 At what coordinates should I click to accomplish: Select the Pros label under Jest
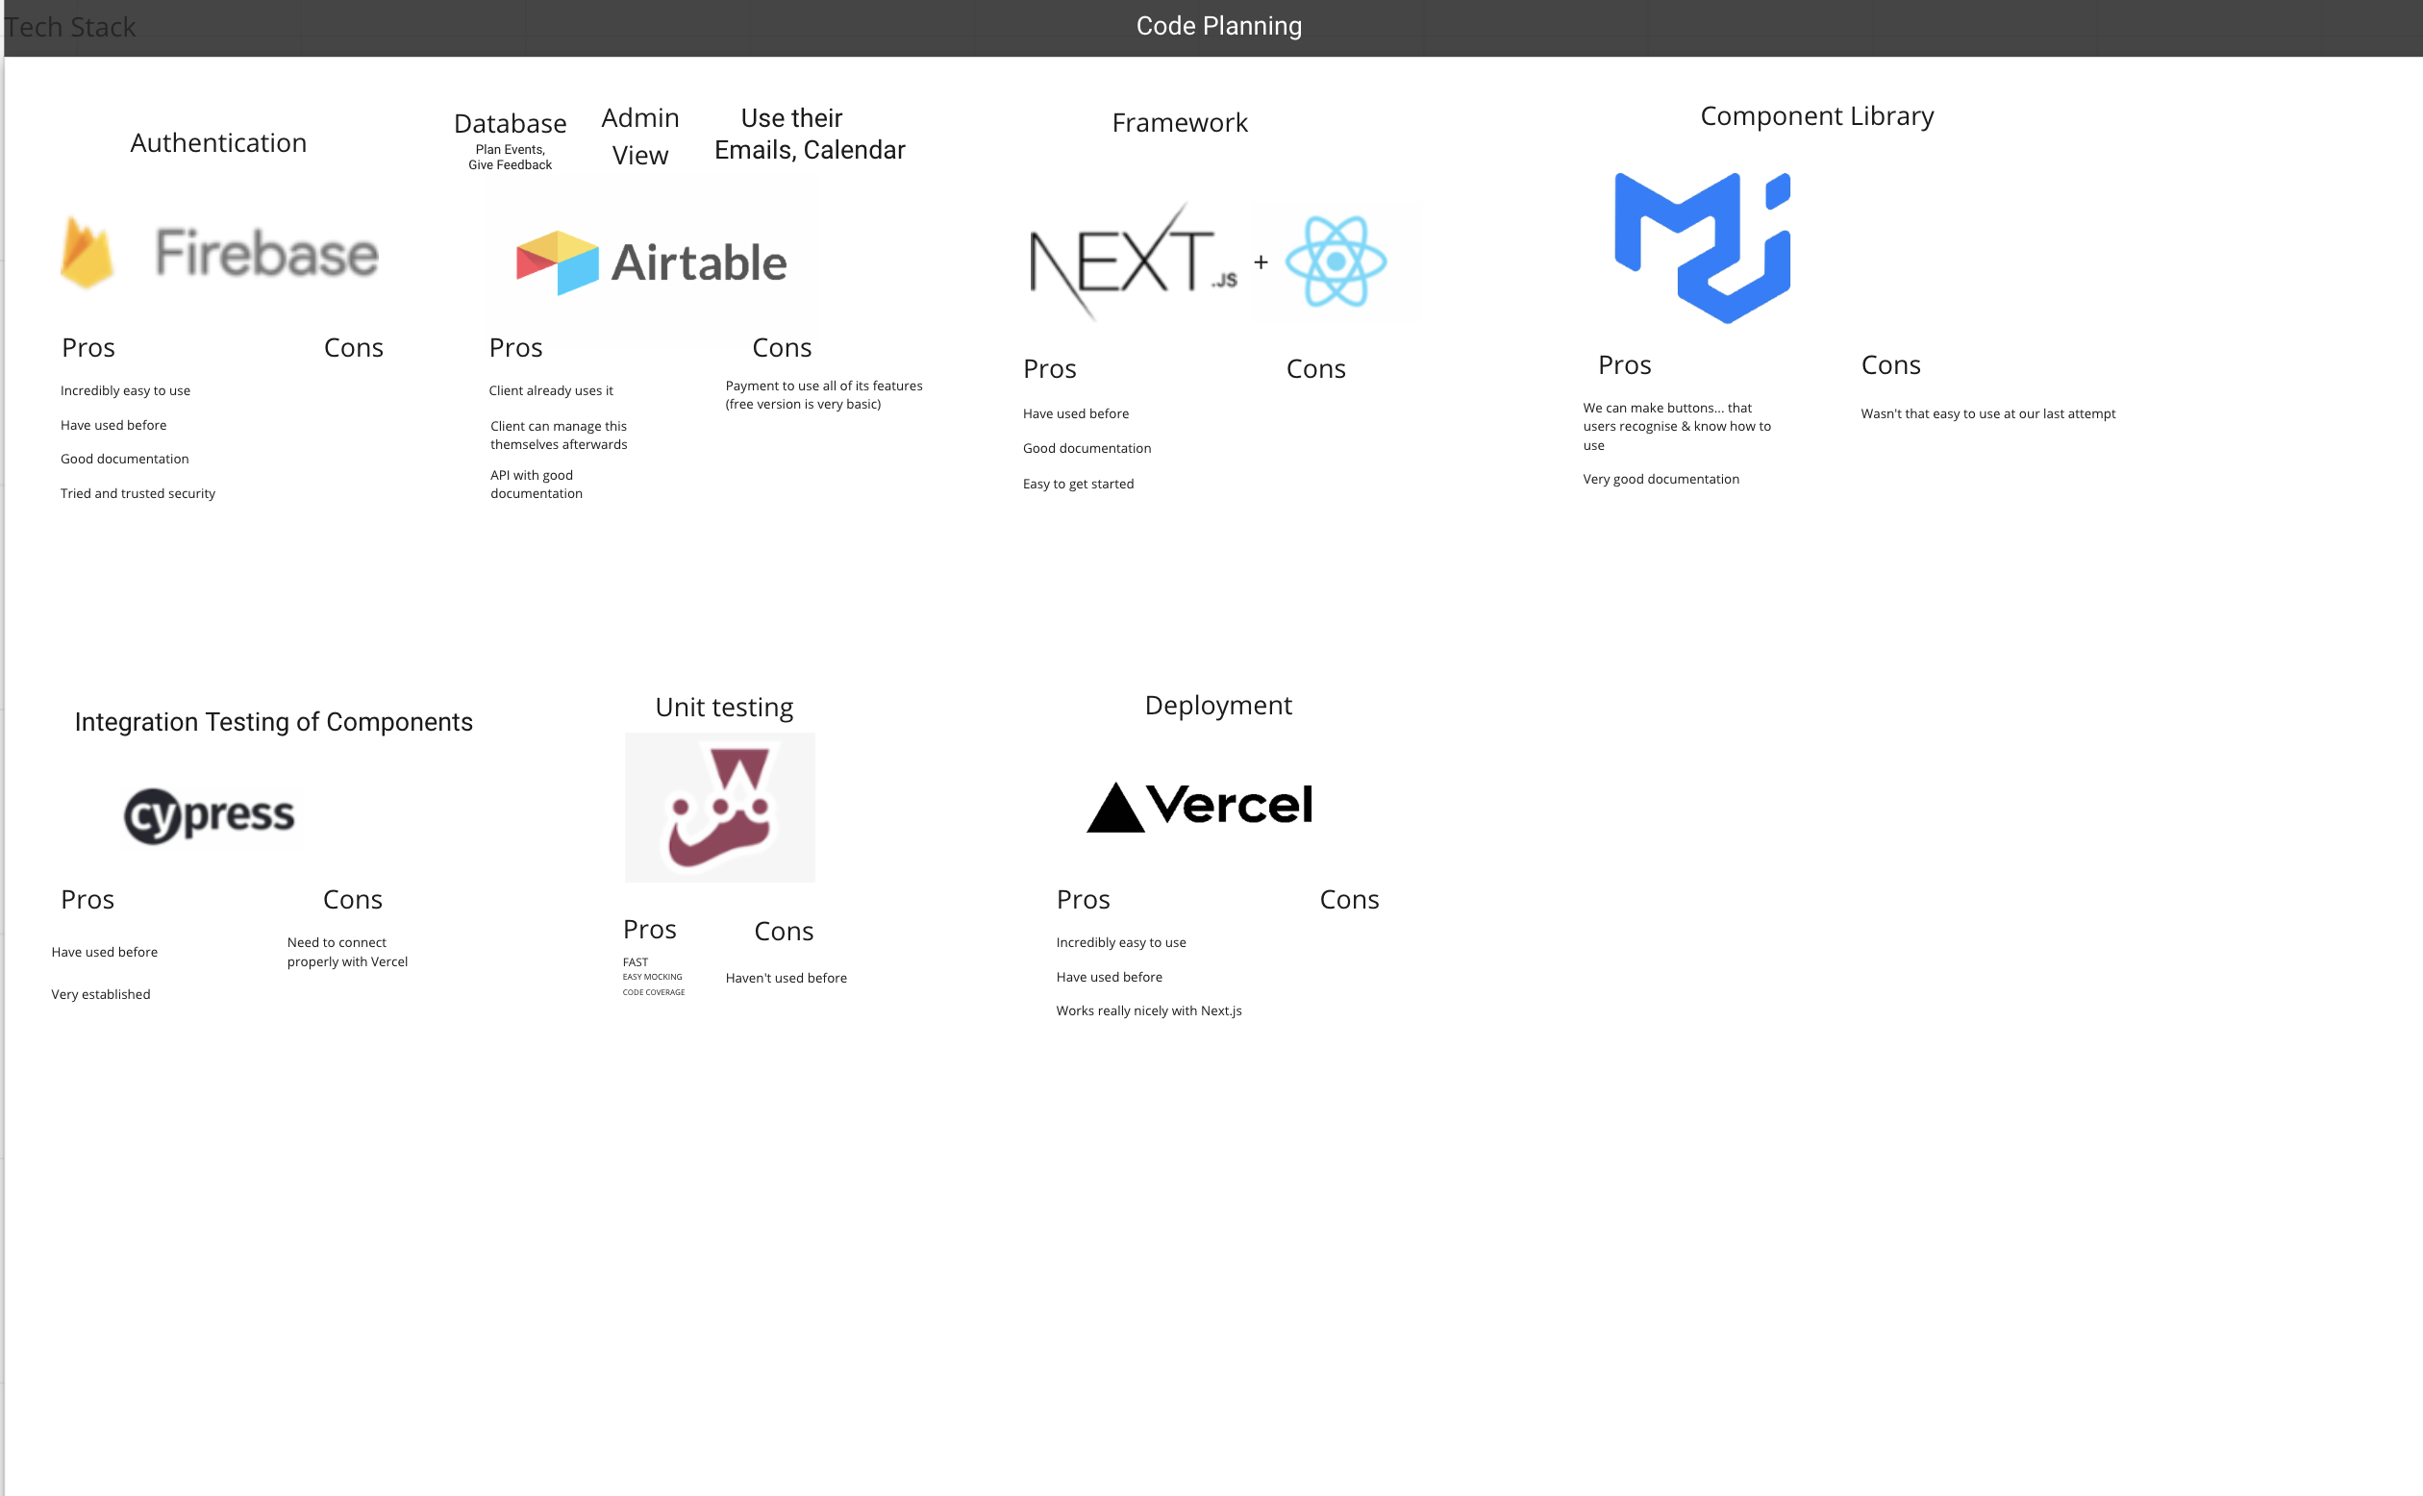tap(649, 929)
